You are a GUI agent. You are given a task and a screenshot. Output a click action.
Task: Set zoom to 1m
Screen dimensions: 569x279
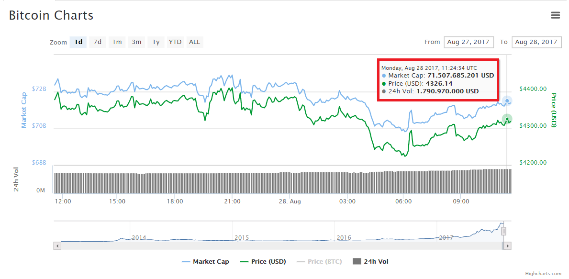point(117,42)
